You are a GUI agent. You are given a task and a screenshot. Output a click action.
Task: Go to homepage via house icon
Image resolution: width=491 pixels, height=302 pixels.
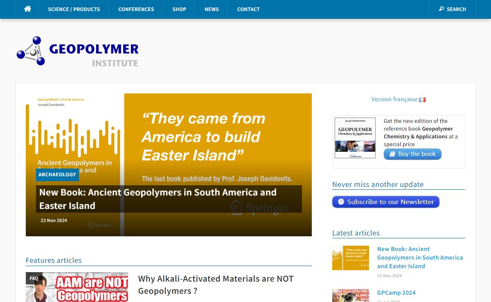[27, 9]
